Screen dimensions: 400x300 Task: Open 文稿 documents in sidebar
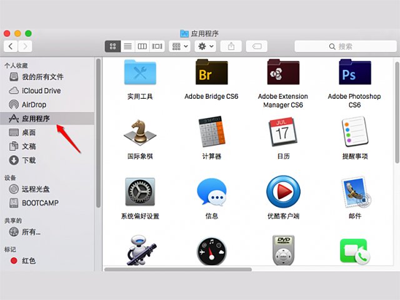click(x=47, y=146)
